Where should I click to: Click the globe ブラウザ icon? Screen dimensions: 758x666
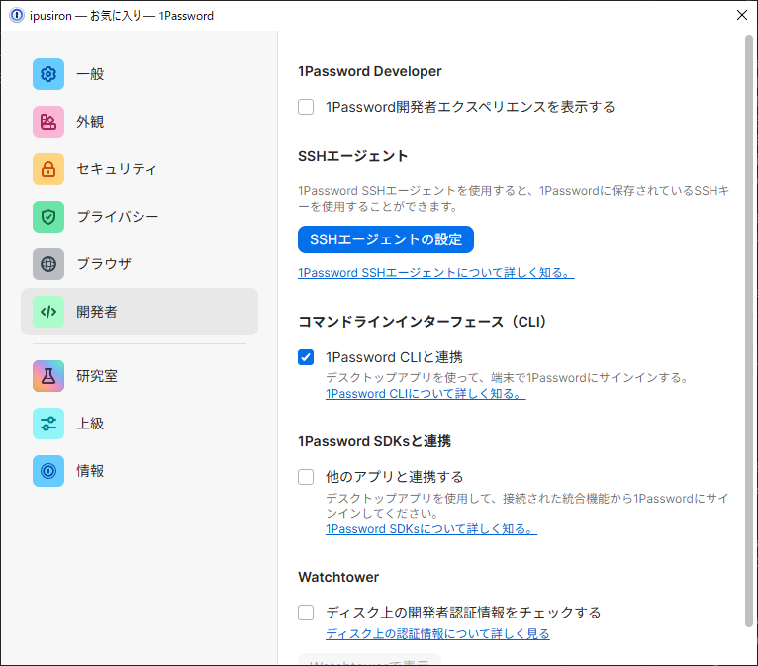click(x=48, y=264)
